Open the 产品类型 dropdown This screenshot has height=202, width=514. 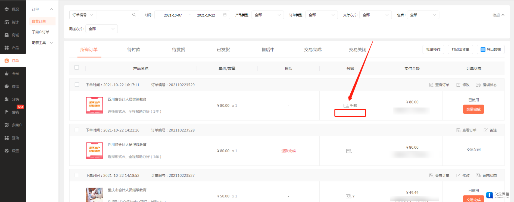tap(268, 15)
